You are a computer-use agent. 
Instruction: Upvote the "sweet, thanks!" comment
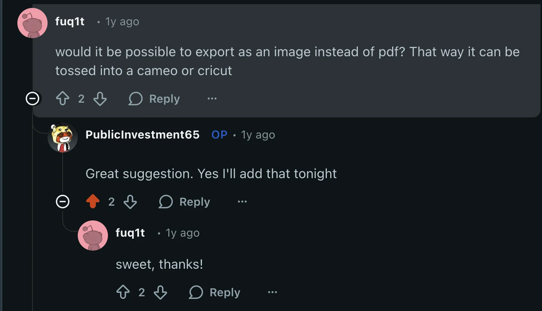(123, 292)
